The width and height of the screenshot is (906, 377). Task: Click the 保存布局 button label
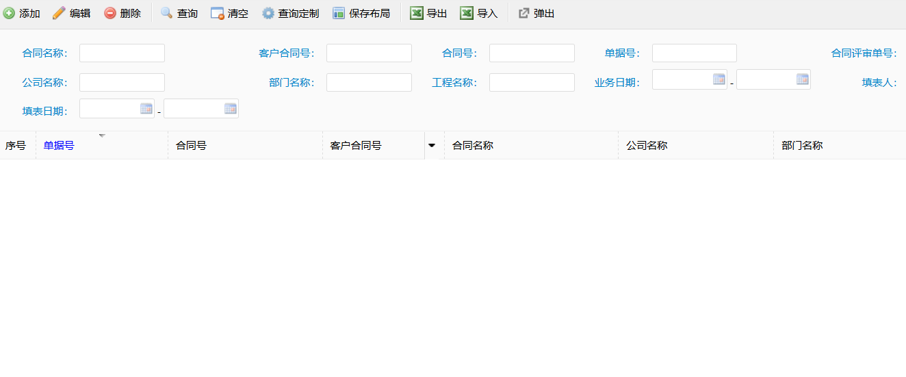[370, 14]
